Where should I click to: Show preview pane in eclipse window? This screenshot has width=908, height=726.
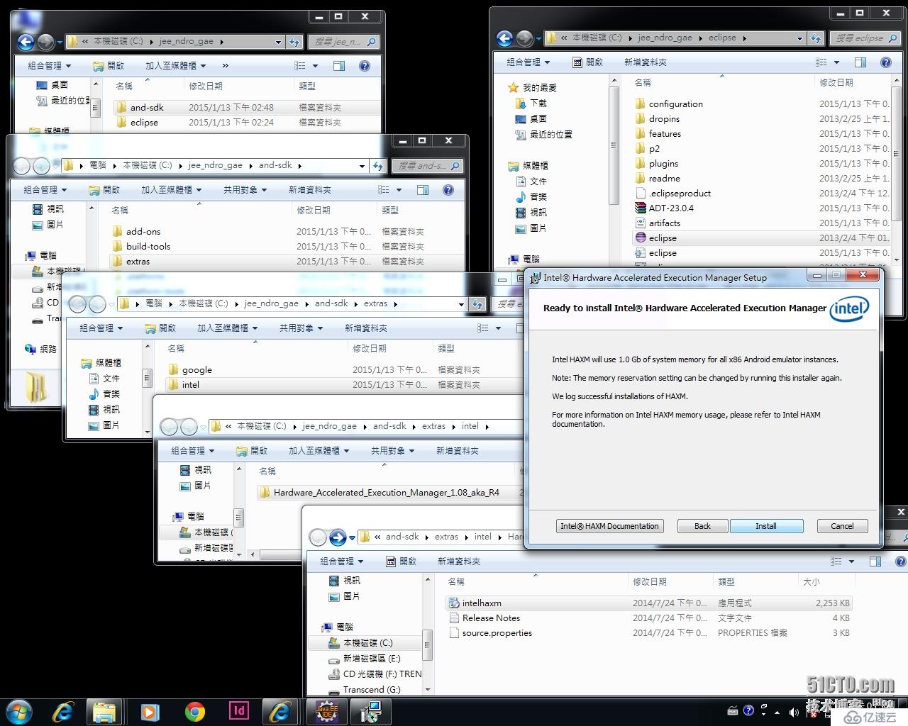860,62
